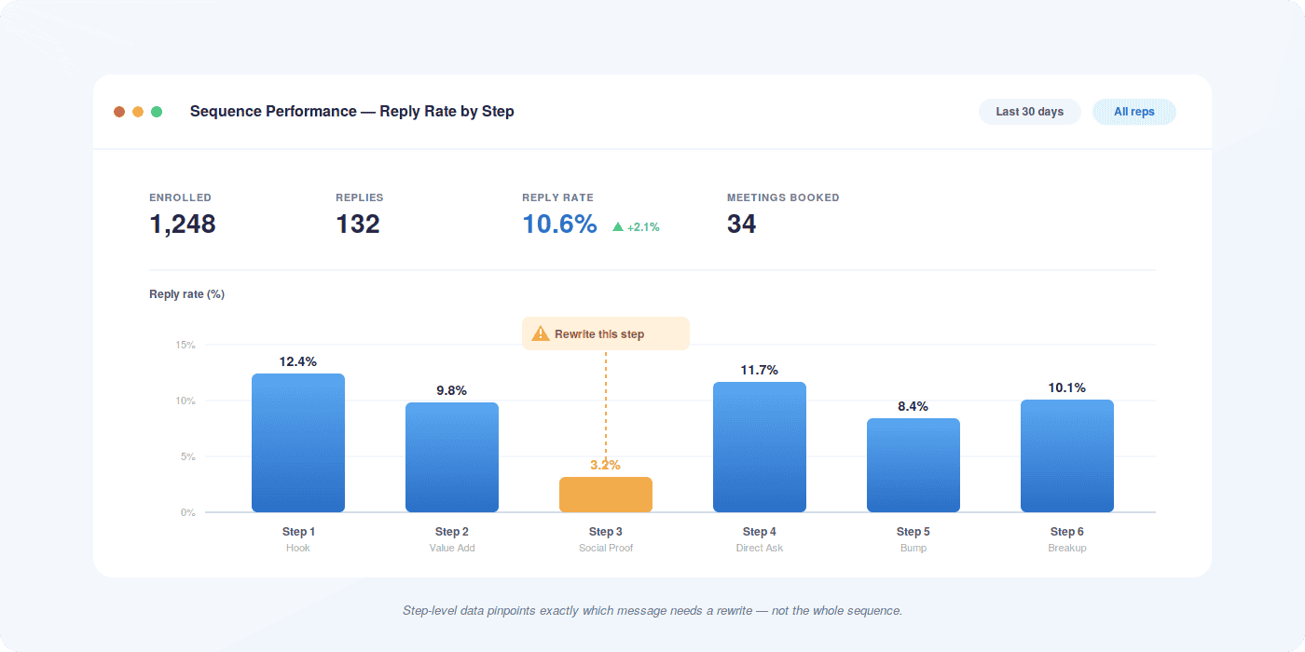Click the Meetings Booked 34 metric
The height and width of the screenshot is (652, 1305).
coord(783,214)
